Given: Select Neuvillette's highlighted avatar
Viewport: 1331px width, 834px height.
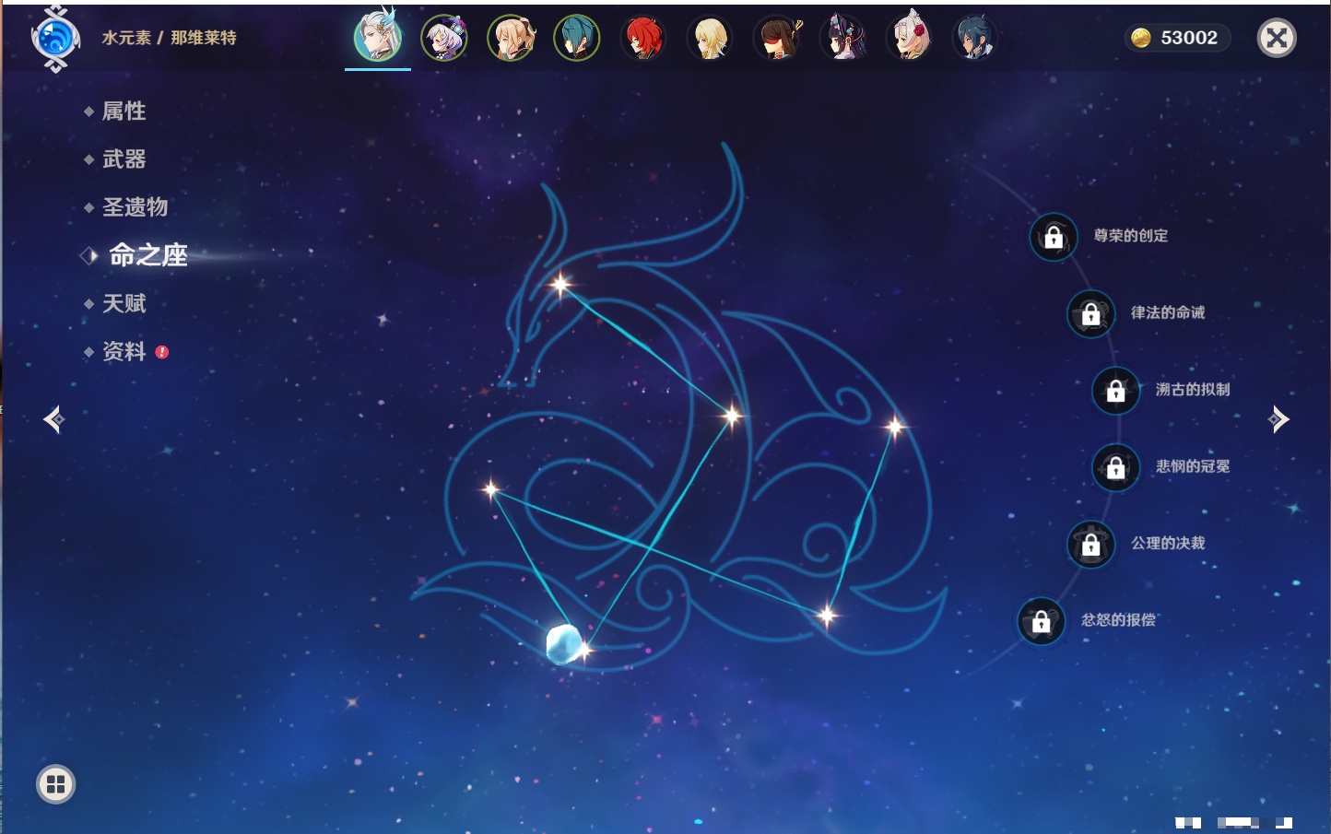Looking at the screenshot, I should 378,37.
